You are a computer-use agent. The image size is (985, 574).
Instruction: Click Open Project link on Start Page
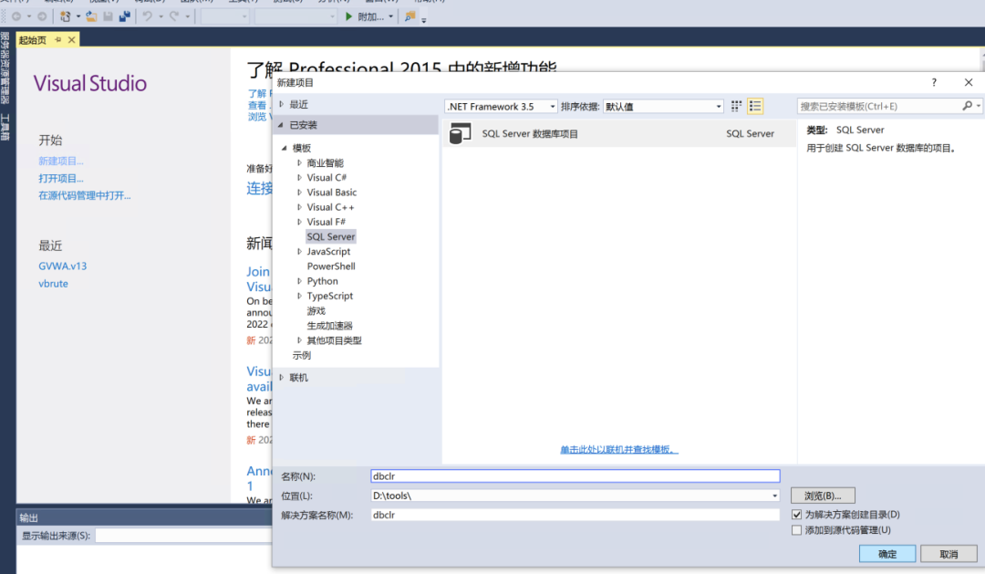(x=61, y=179)
